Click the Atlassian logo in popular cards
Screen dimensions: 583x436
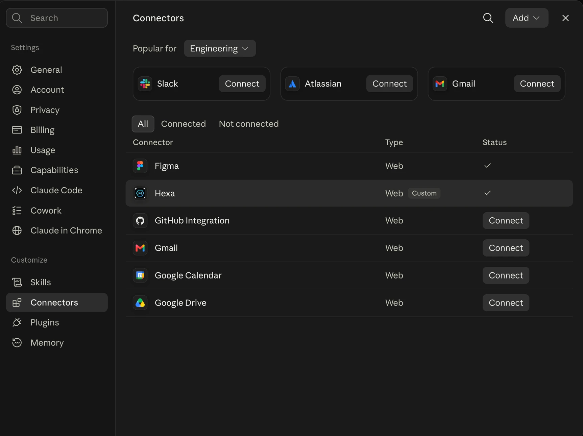pyautogui.click(x=292, y=83)
